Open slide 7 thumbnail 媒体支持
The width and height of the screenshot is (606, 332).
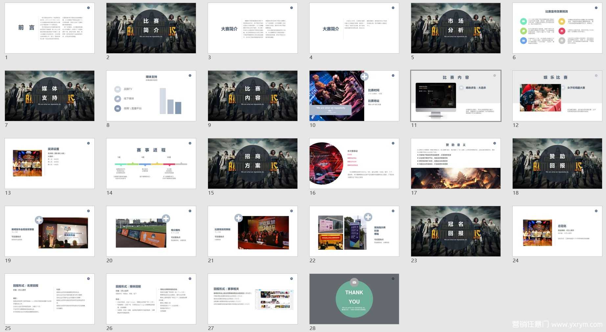click(50, 96)
